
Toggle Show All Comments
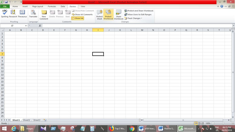tap(82, 14)
